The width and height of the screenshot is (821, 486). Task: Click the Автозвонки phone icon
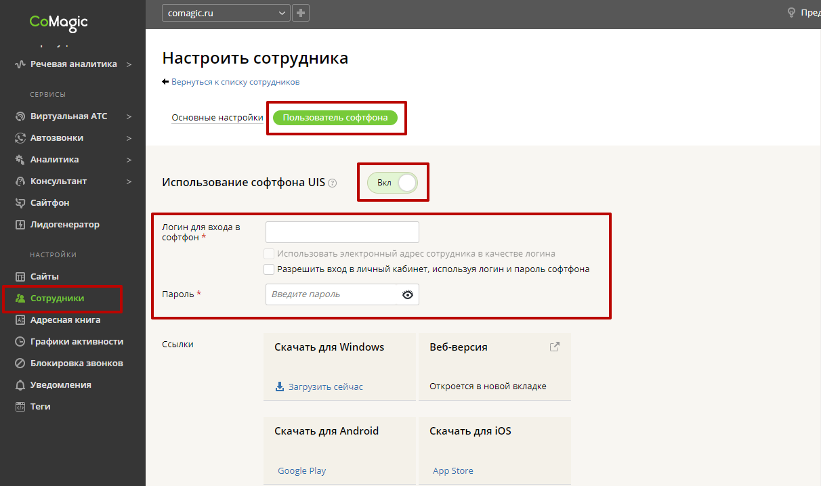20,138
